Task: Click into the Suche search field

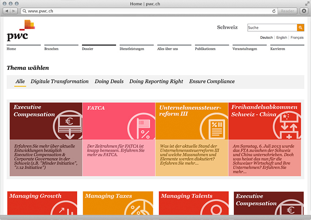Action: tap(272, 27)
